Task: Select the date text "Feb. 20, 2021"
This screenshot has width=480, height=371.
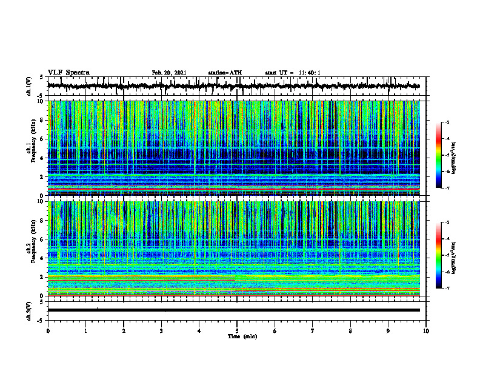Action: pyautogui.click(x=169, y=73)
